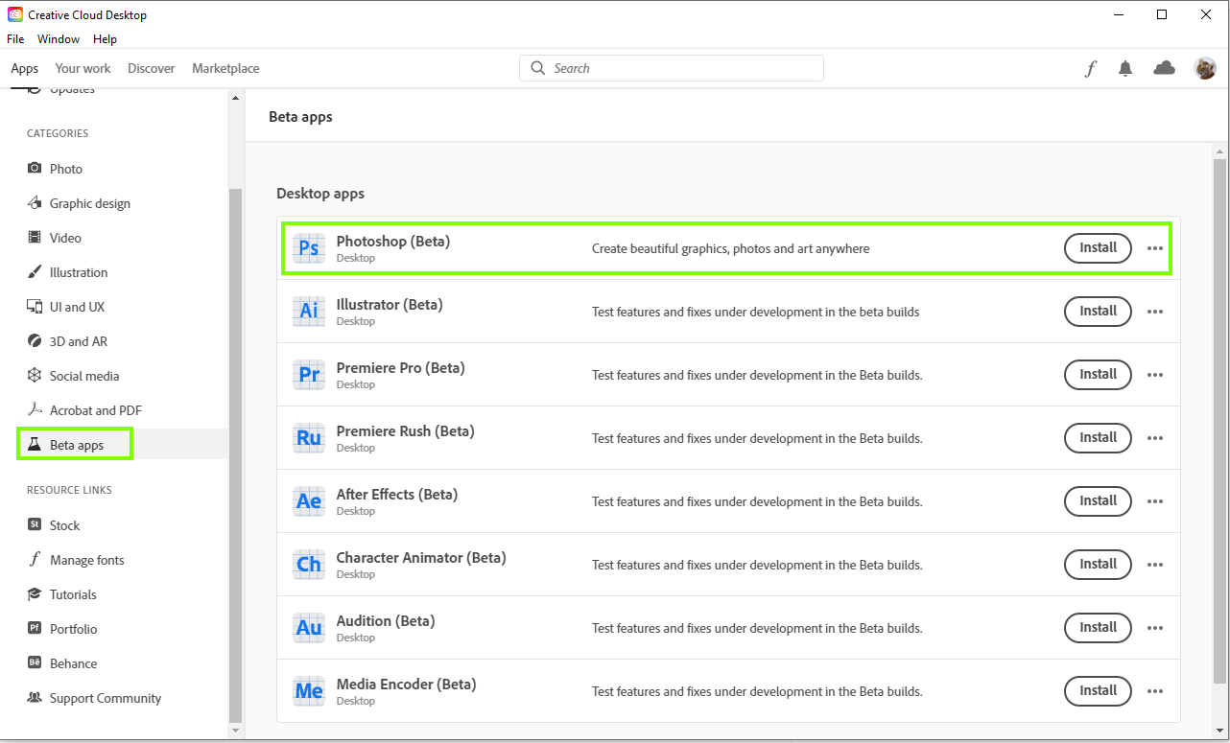Install Media Encoder (Beta)
Image resolution: width=1230 pixels, height=743 pixels.
pos(1098,691)
